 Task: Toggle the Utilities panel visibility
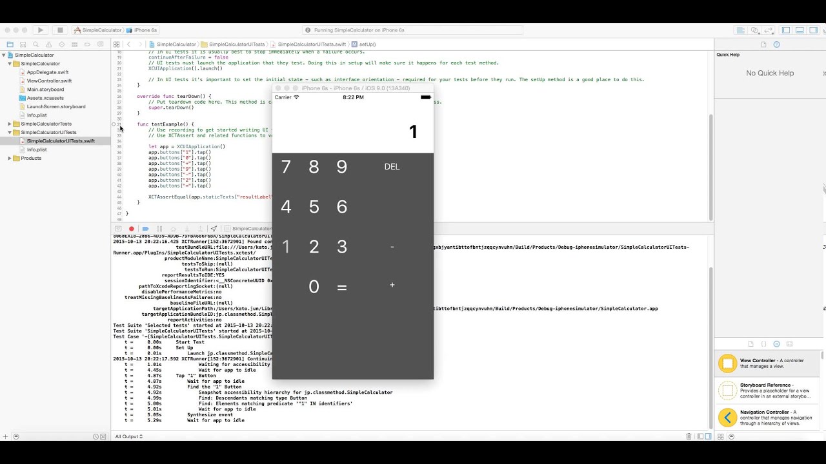[x=812, y=30]
